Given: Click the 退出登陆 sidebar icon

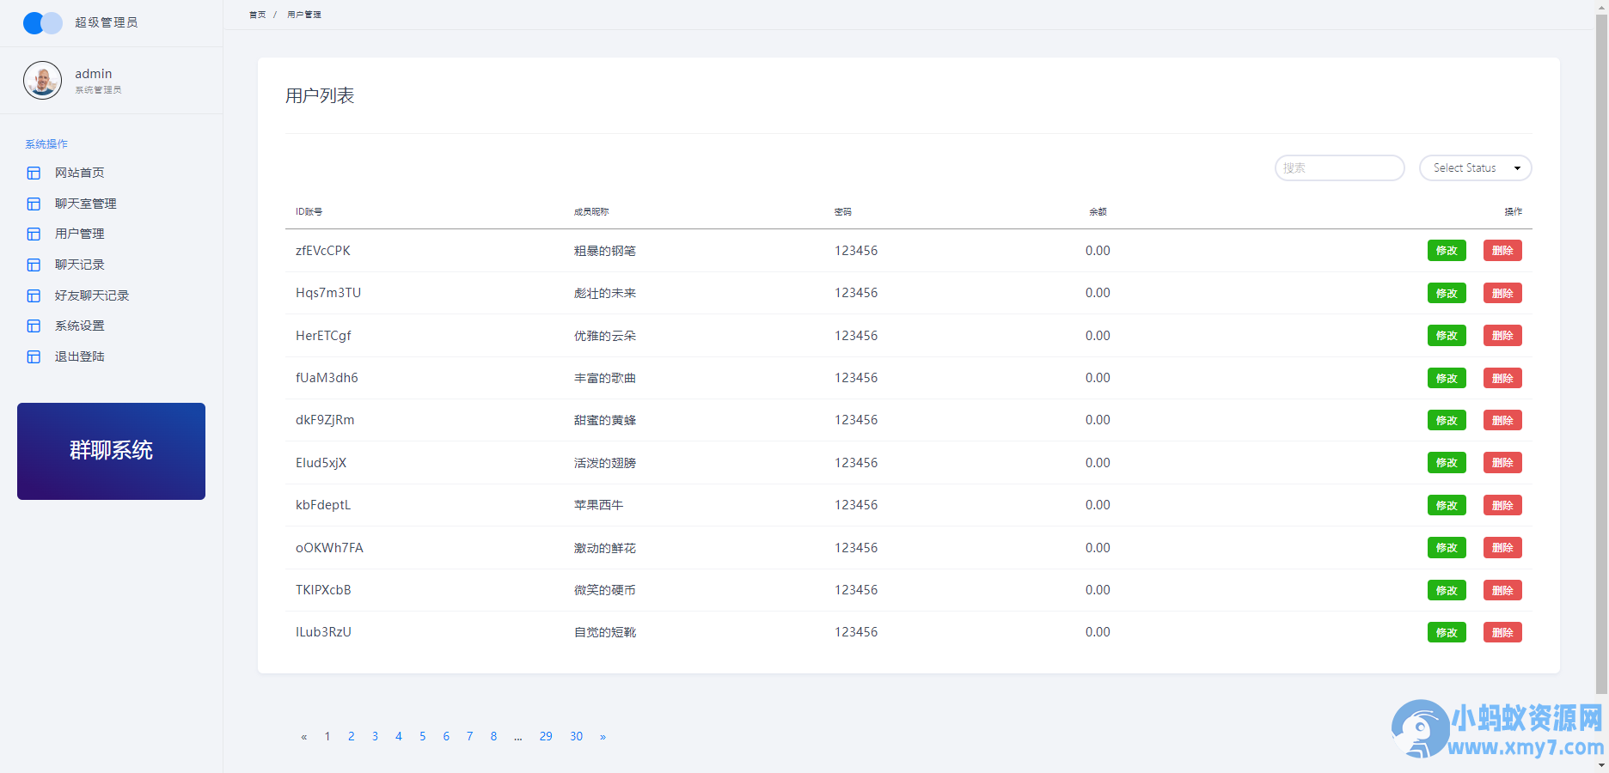Looking at the screenshot, I should pos(34,357).
